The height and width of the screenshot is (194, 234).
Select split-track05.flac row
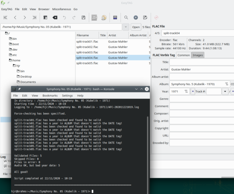coord(113,63)
